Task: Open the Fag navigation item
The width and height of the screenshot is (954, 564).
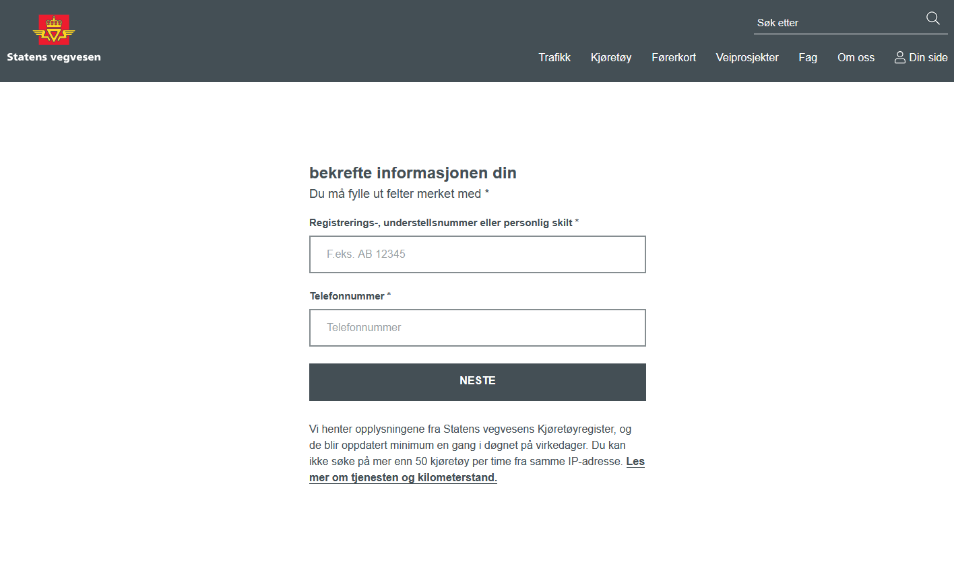Action: pos(808,58)
